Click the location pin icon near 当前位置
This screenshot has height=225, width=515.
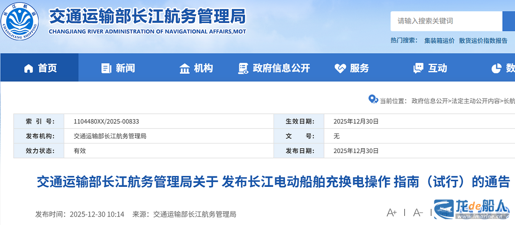click(373, 99)
